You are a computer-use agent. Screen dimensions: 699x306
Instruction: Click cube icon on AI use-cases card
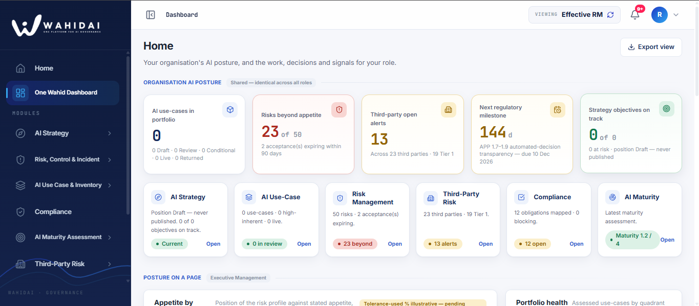[x=230, y=110]
